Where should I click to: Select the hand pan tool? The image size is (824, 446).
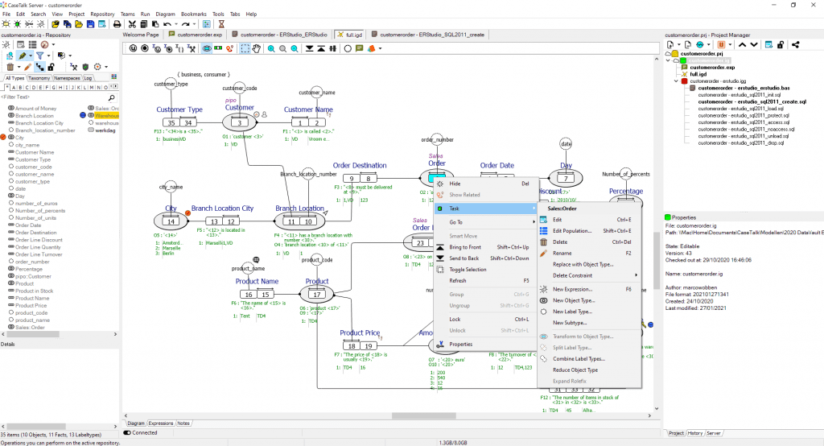point(257,48)
